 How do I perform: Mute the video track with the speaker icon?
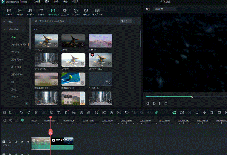[x=16, y=142]
